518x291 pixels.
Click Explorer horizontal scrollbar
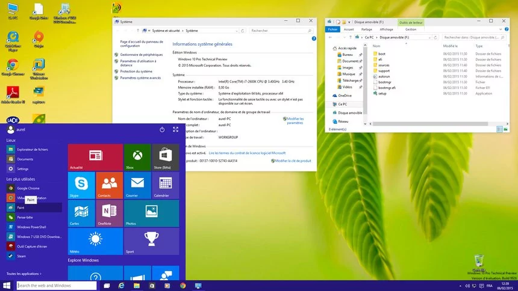[430, 124]
